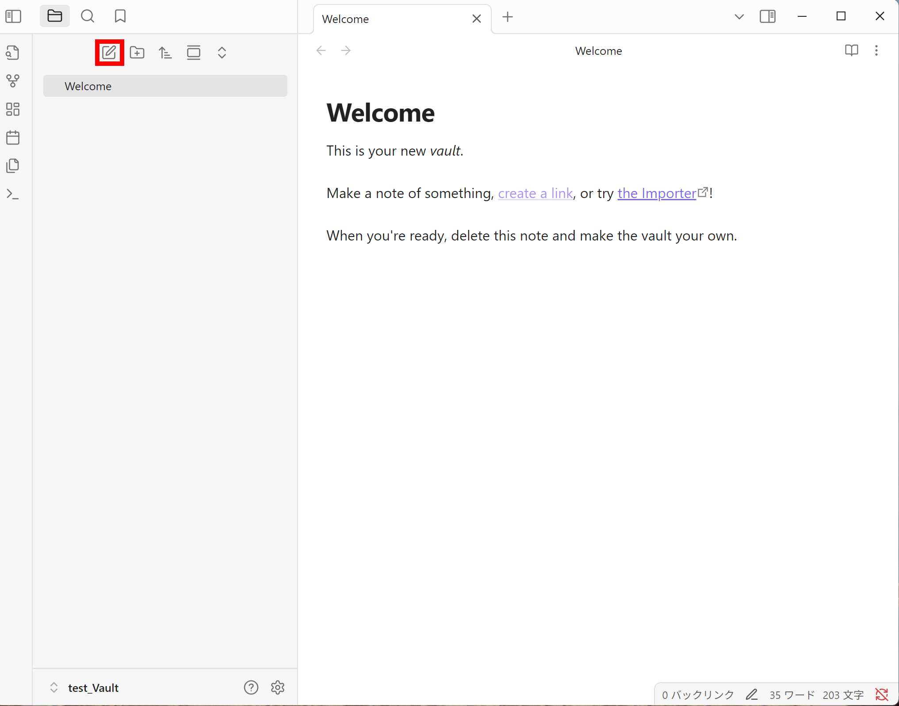Switch to the Search tab in the sidebar
Image resolution: width=899 pixels, height=706 pixels.
tap(88, 16)
